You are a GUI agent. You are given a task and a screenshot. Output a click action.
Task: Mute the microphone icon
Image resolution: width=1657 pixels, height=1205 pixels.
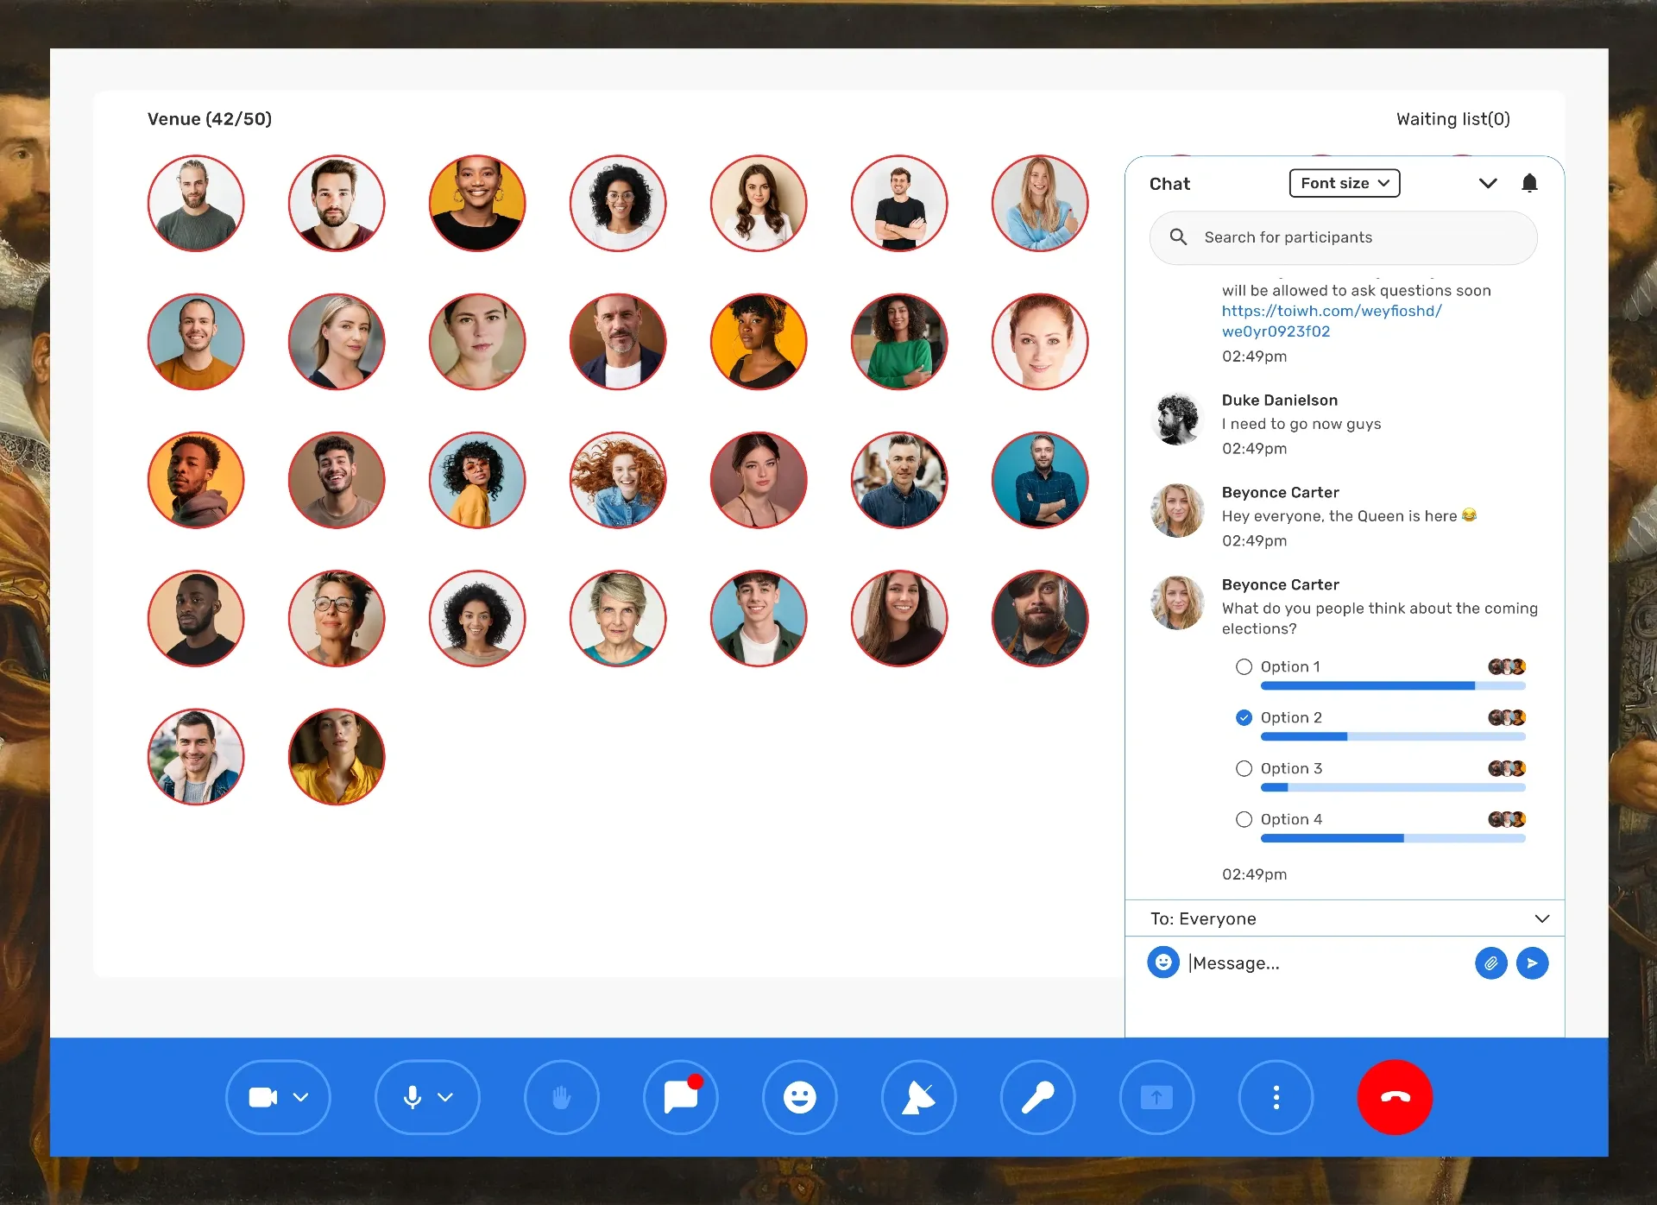coord(413,1097)
